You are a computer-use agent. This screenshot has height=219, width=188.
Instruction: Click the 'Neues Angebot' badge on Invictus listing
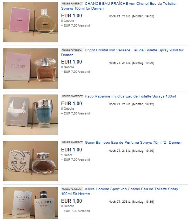point(72,96)
